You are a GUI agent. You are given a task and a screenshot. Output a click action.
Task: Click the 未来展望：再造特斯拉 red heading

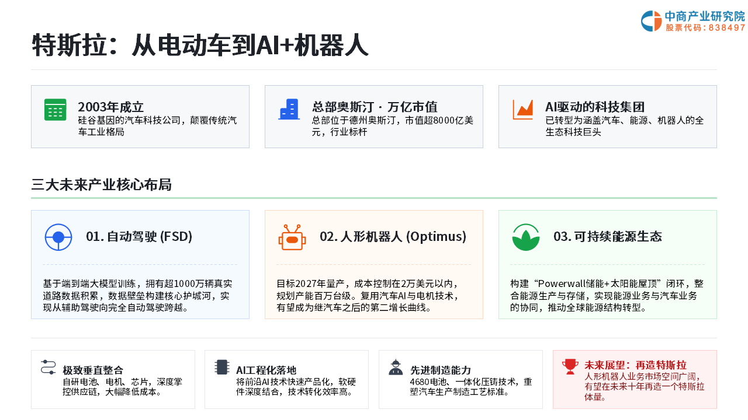click(x=635, y=365)
